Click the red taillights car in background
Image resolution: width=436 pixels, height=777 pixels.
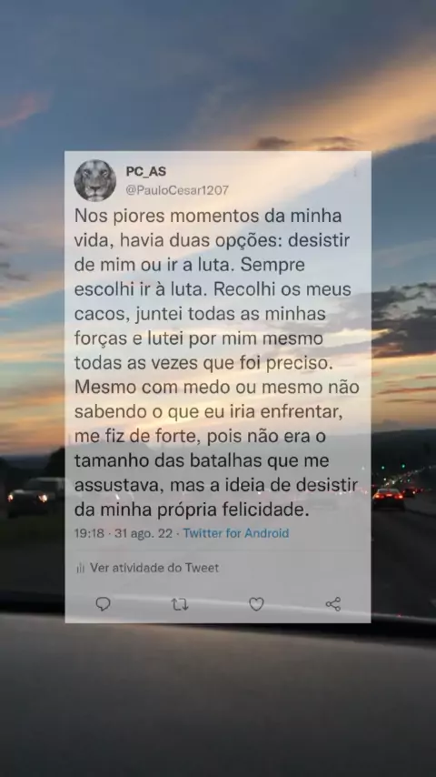[388, 499]
